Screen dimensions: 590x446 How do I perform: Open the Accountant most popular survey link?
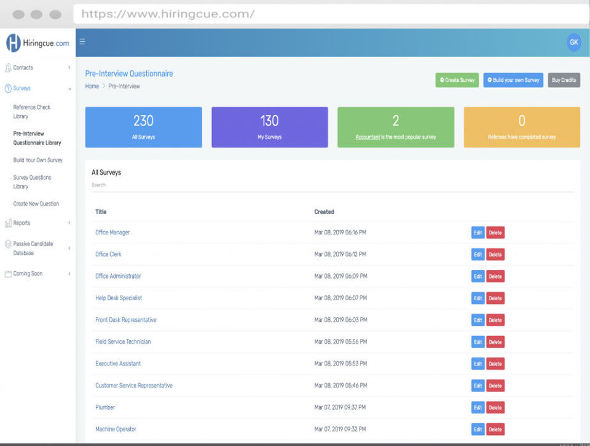368,137
